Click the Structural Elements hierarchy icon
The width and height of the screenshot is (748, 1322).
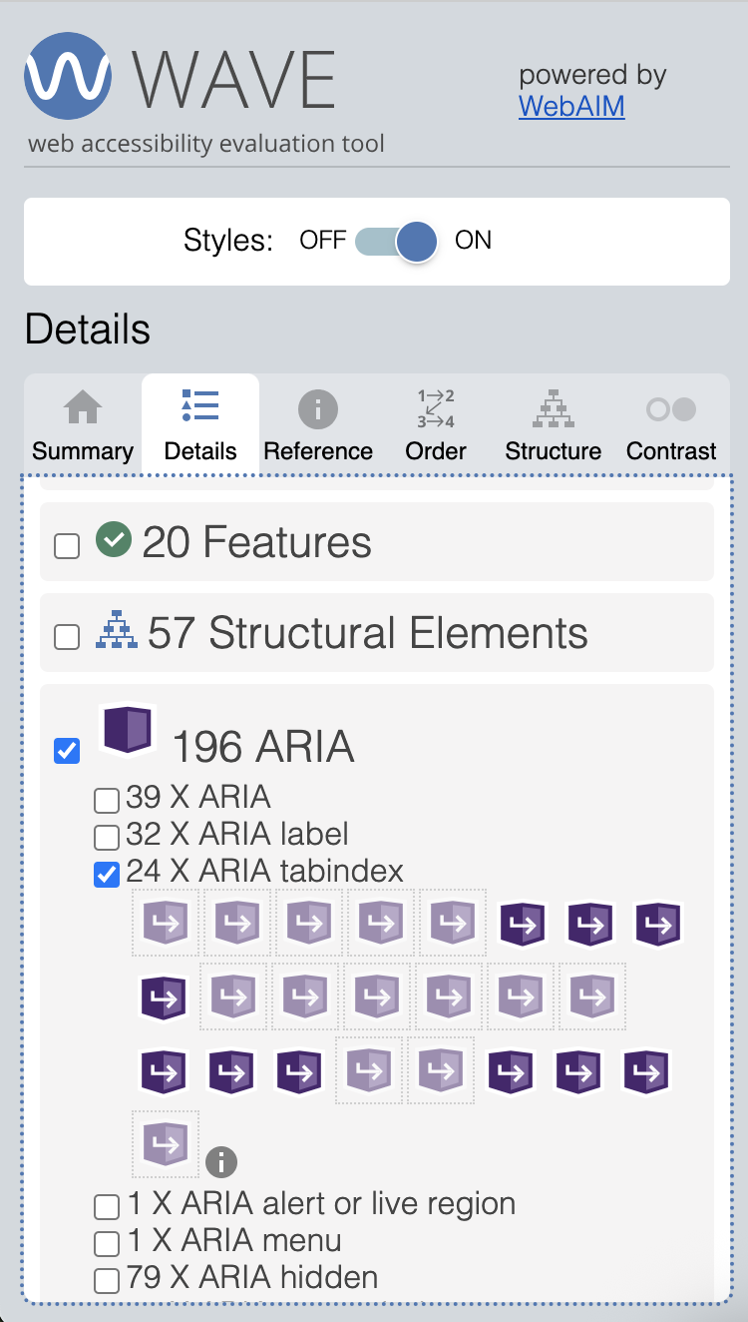click(117, 633)
